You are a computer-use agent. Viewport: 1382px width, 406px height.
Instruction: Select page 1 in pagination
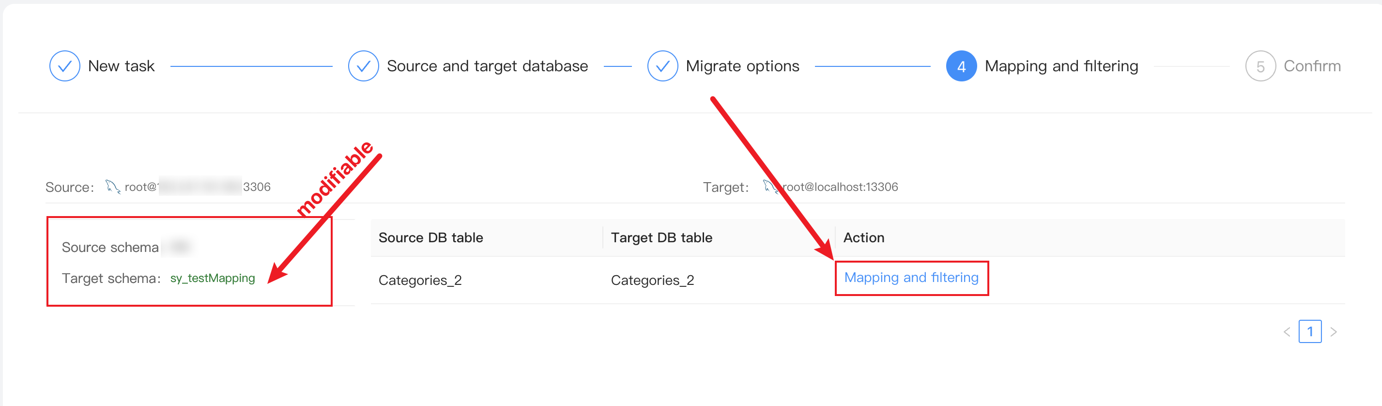(1309, 331)
